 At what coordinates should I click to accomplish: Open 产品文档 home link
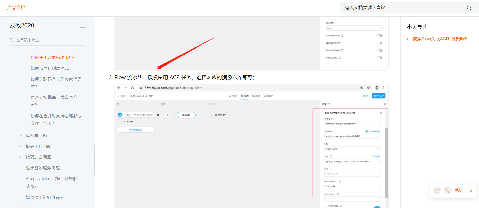[x=16, y=8]
